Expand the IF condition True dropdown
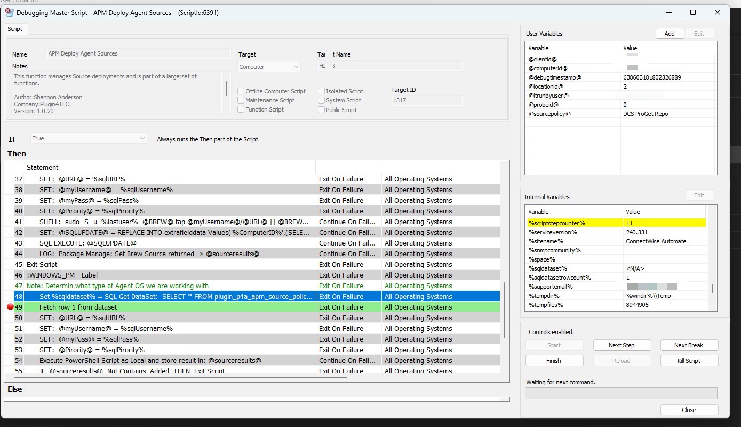The width and height of the screenshot is (741, 427). [x=88, y=138]
